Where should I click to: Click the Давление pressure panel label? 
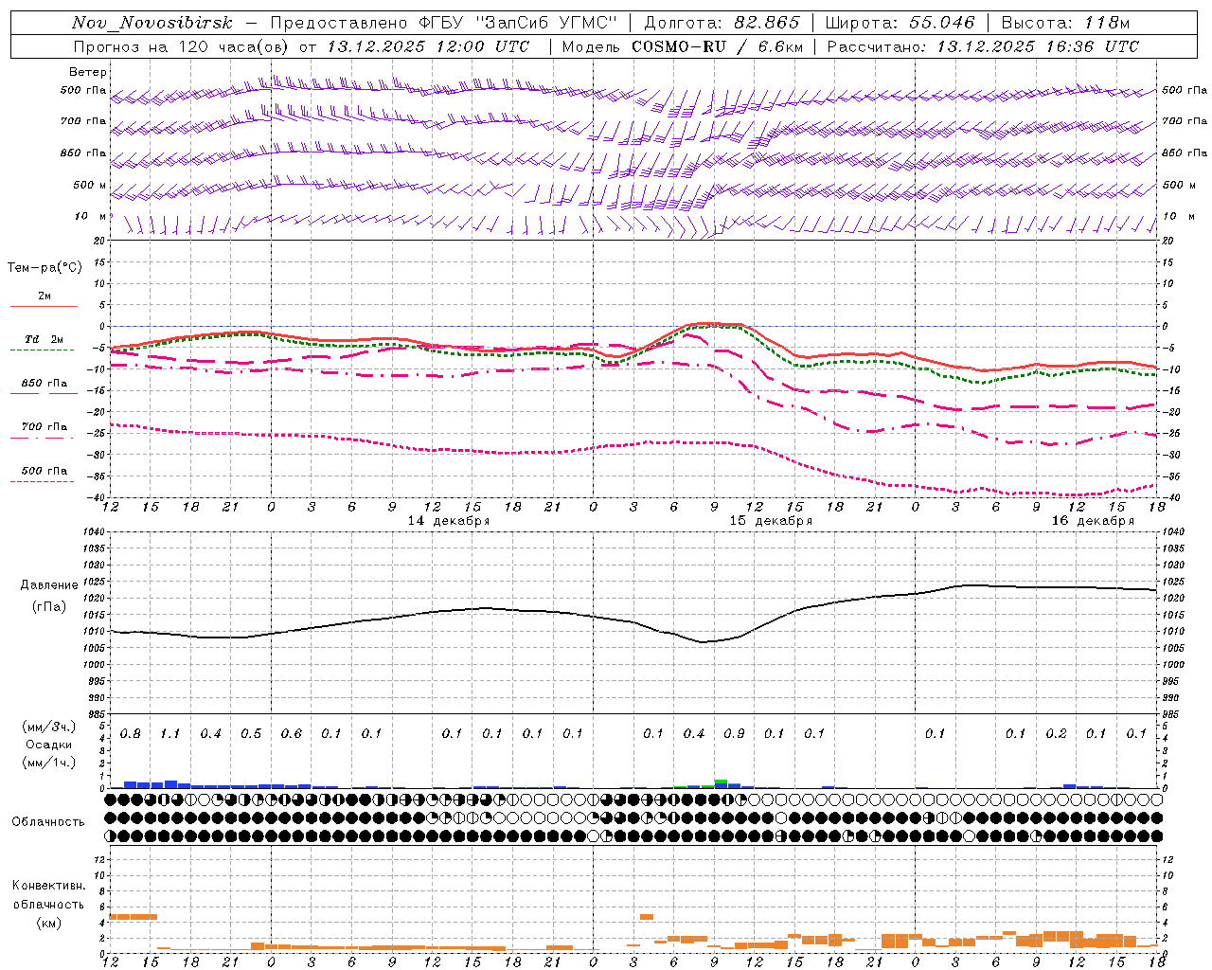[x=49, y=585]
